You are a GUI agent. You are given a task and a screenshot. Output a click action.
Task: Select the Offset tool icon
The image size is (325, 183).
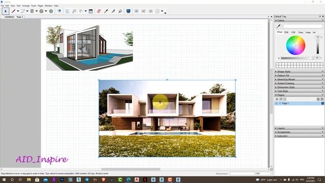click(59, 11)
